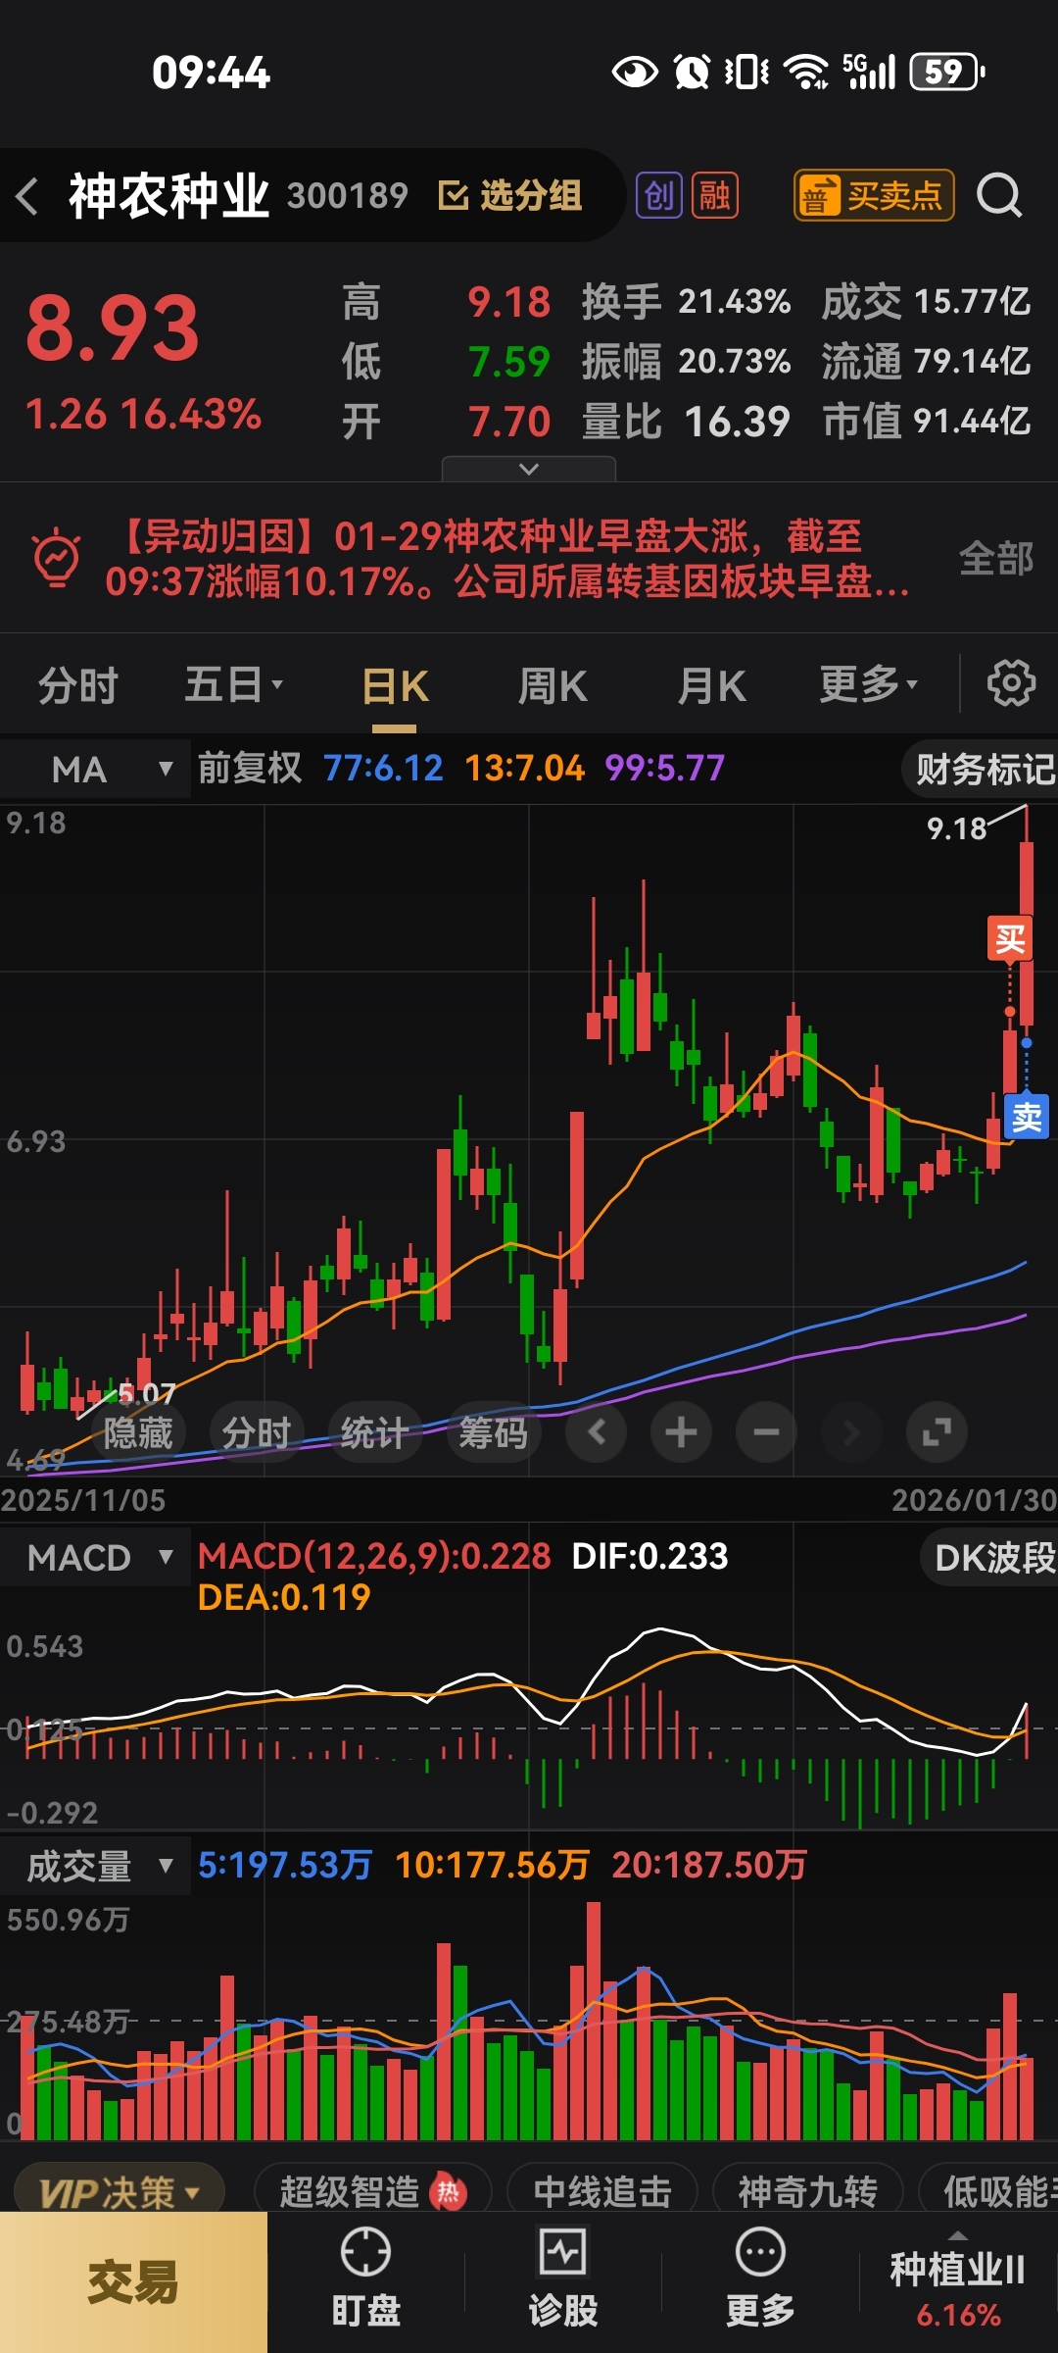Open the MACD indicator dropdown
This screenshot has height=2353, width=1058.
click(95, 1557)
